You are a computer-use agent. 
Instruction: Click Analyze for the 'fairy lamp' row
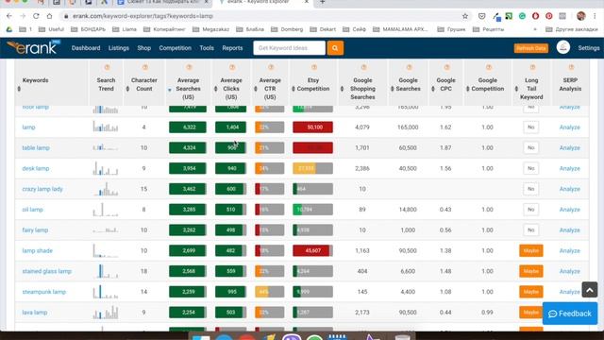[x=570, y=230]
